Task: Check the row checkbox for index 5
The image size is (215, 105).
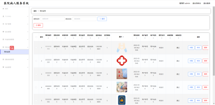Action: tap(36, 101)
